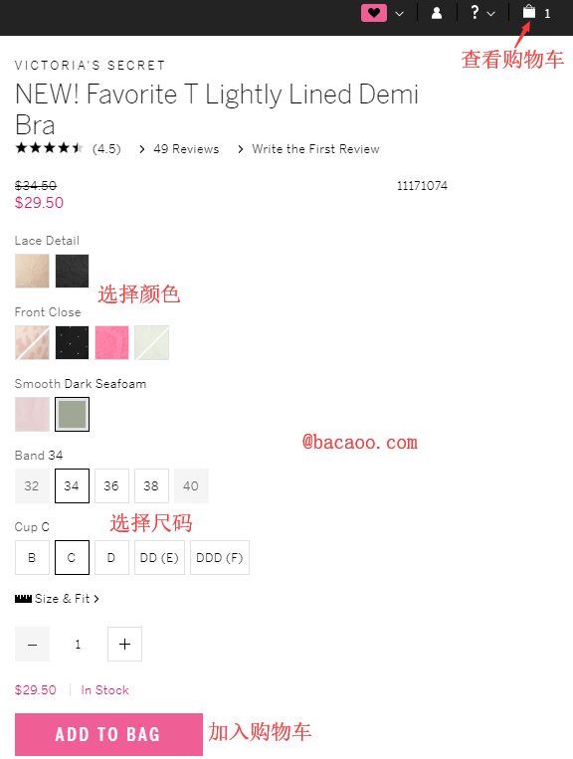The image size is (573, 759).
Task: Click the ruler icon beside Size & Fit
Action: (x=23, y=599)
